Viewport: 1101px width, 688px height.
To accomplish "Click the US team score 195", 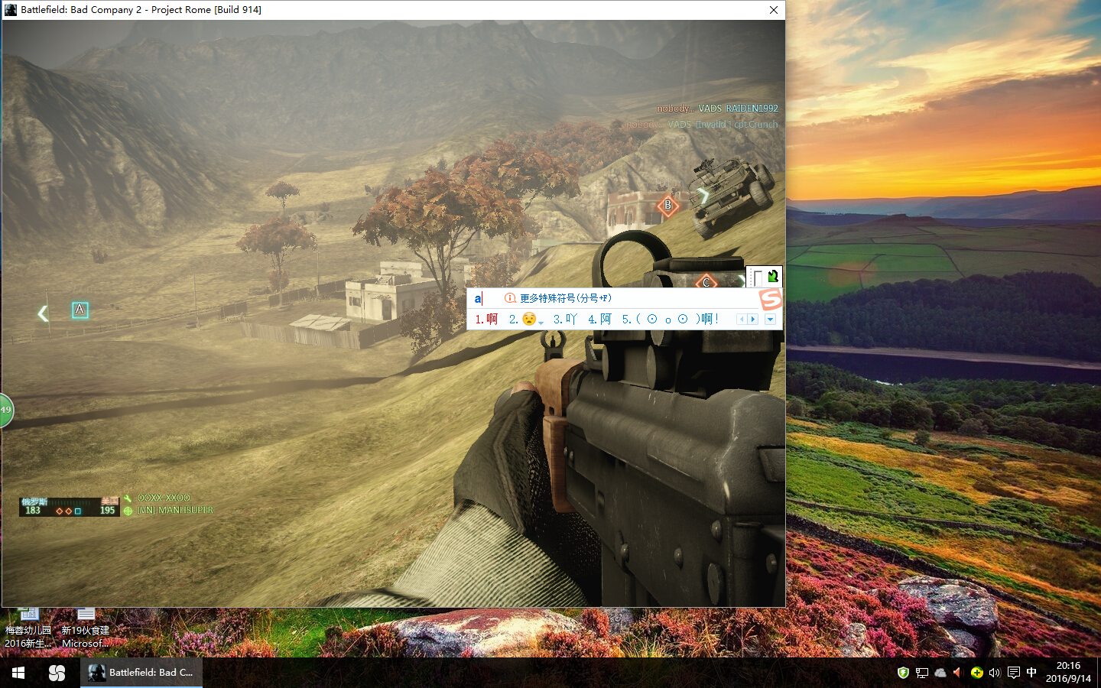I will click(x=108, y=511).
